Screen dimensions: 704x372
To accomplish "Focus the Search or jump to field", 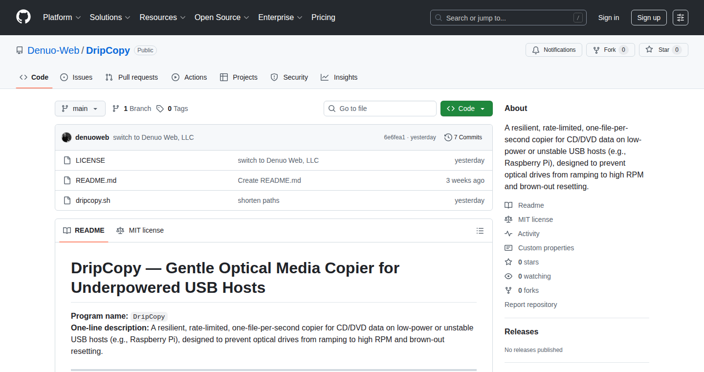I will coord(508,18).
